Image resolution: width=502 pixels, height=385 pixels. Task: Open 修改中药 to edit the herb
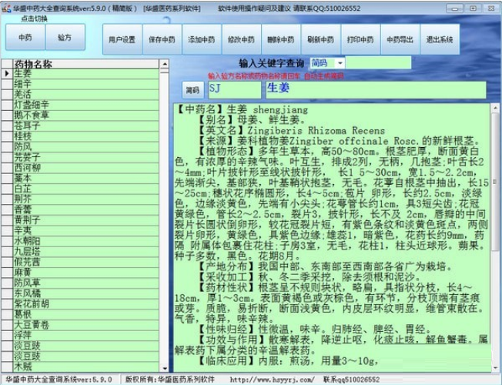pos(240,39)
